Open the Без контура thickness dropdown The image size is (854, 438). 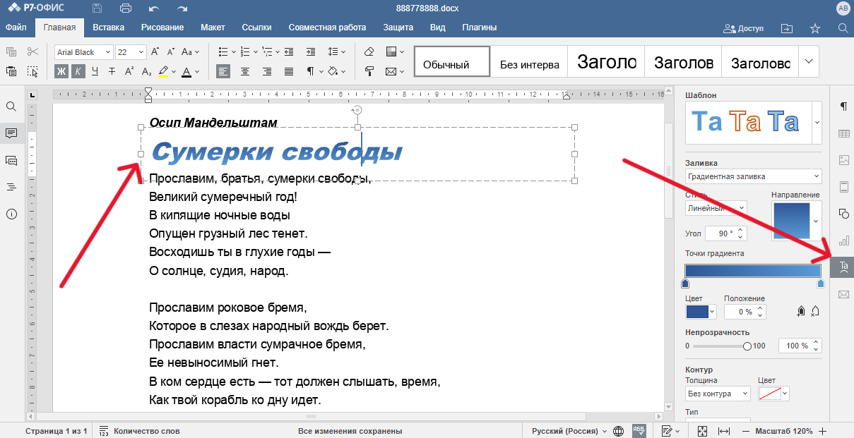tap(718, 394)
